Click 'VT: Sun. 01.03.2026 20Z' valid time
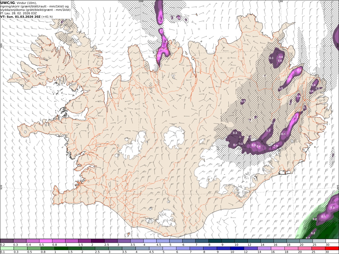This screenshot has height=254, width=339. 20,17
